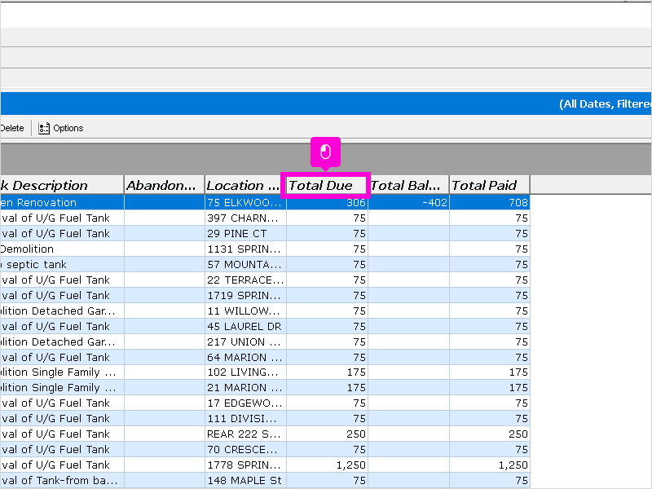Click the Demolition work description cell

pyautogui.click(x=62, y=249)
